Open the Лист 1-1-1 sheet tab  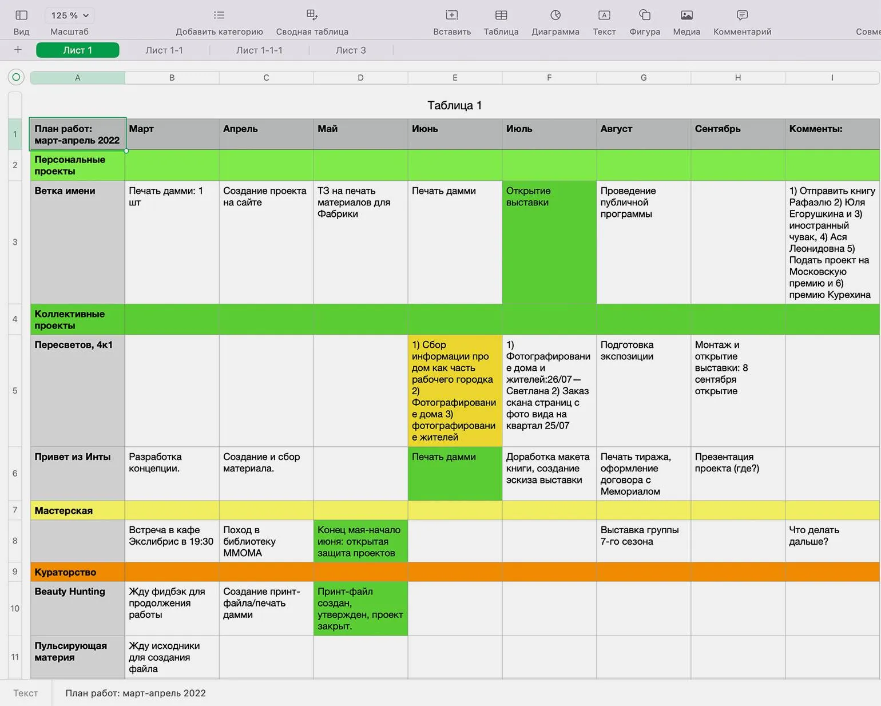tap(259, 50)
